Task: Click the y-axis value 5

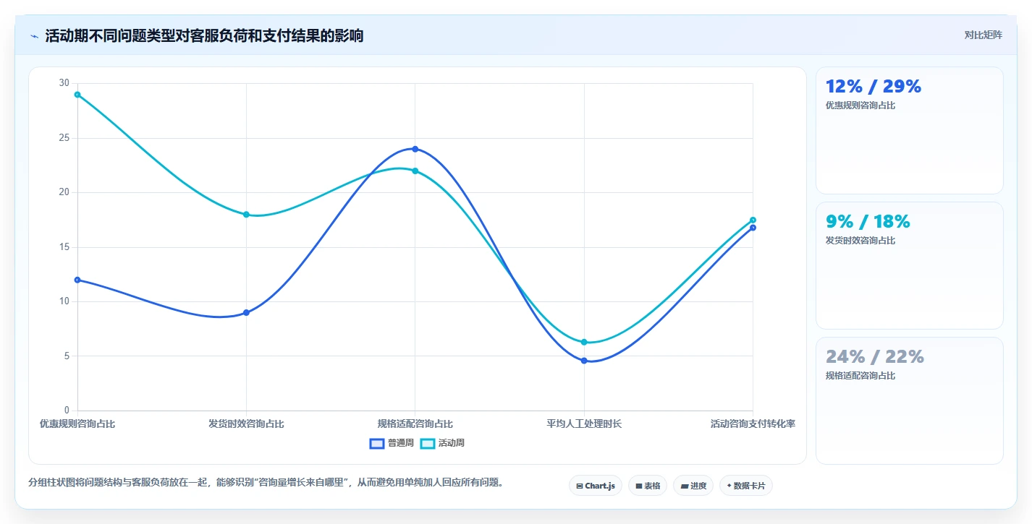Action: point(67,356)
